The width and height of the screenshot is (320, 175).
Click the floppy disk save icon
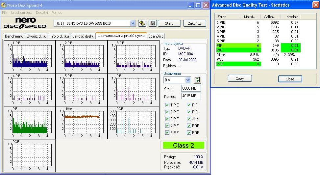(x=153, y=23)
